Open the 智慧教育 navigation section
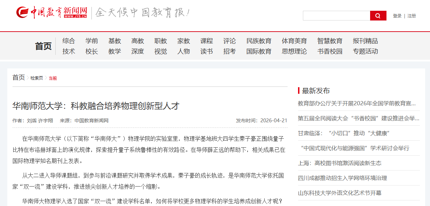Screen dimensions: 430x206 329,41
